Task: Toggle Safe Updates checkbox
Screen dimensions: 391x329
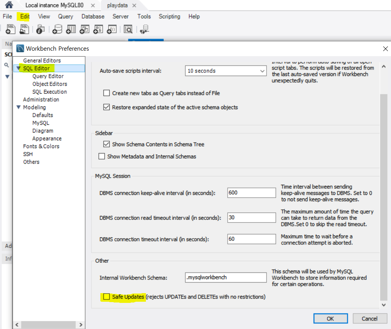Action: pyautogui.click(x=107, y=297)
